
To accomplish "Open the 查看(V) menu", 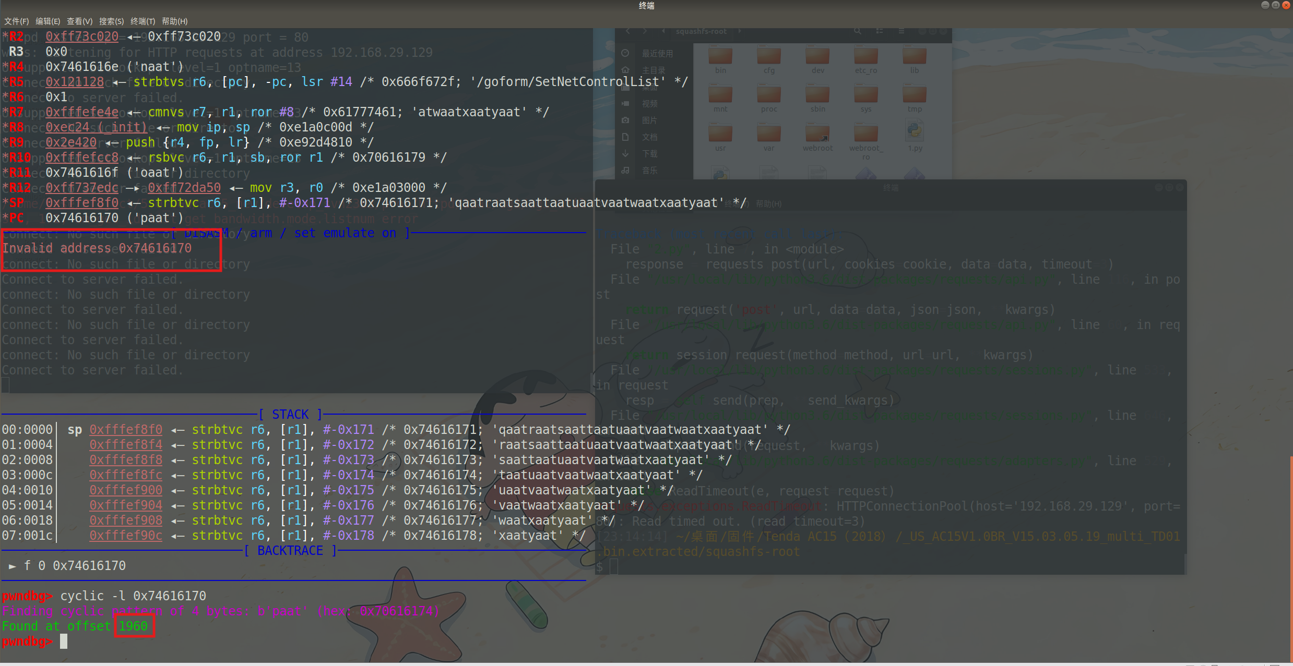I will (x=79, y=21).
